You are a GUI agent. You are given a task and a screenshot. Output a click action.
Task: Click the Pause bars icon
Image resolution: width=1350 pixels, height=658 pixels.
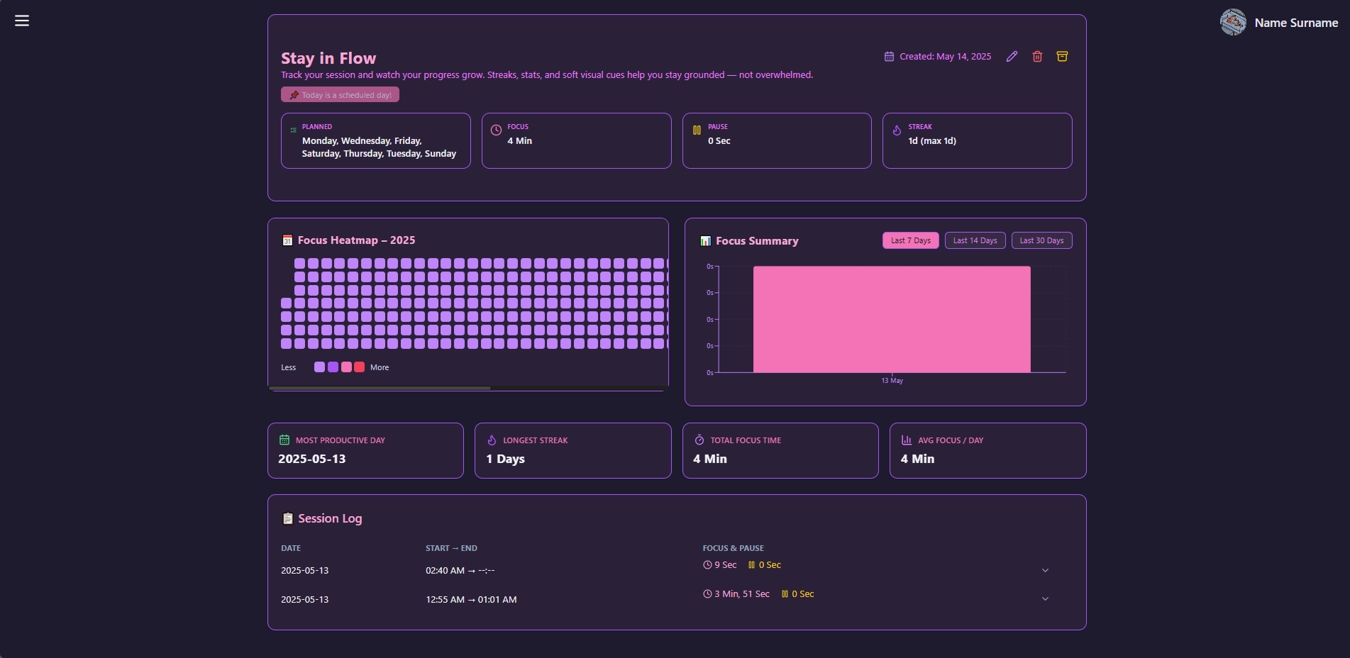pos(697,130)
